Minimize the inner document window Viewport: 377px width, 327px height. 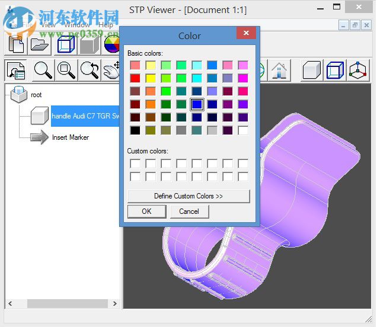pos(343,25)
